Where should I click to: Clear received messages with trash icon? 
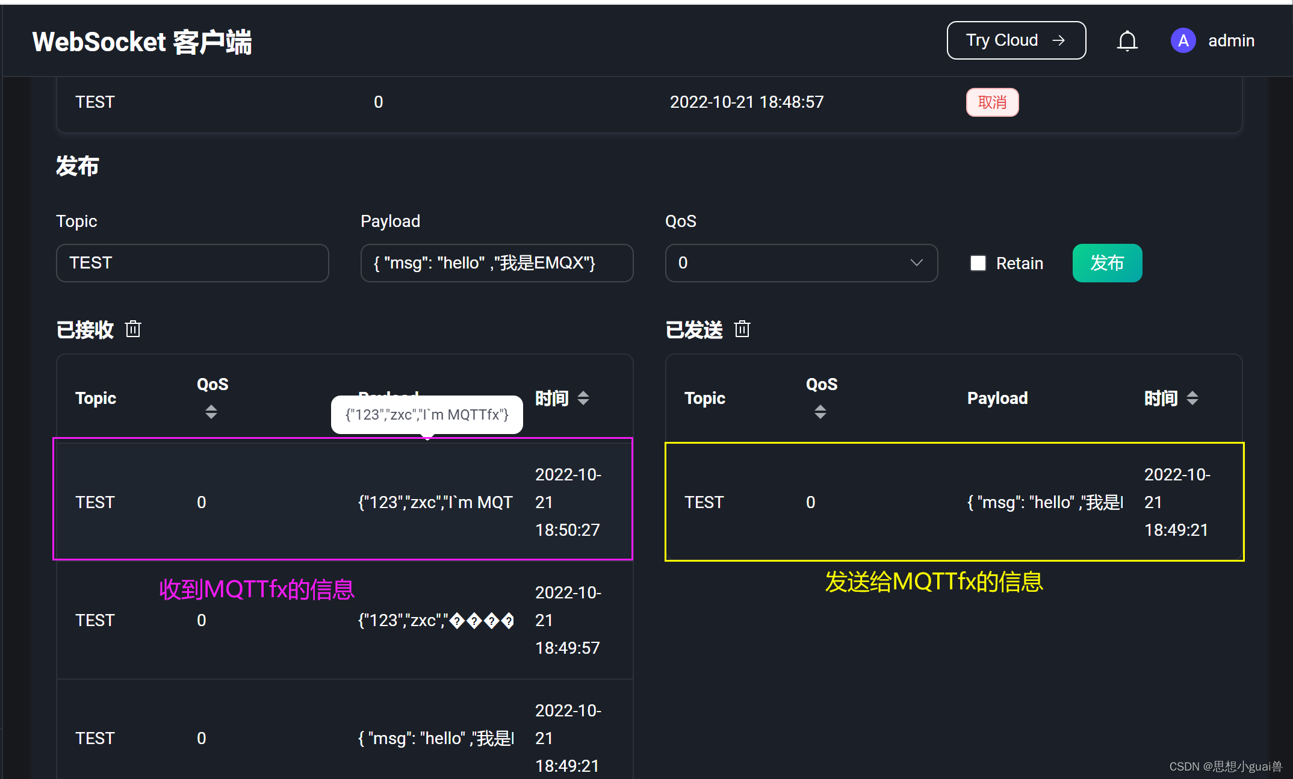coord(133,329)
